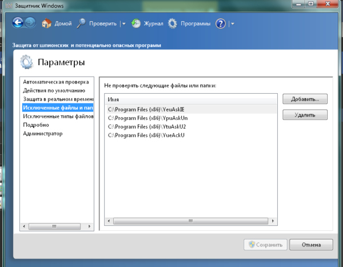Open the Администратор settings item
343x267 pixels.
tap(43, 134)
